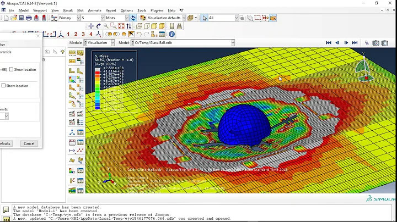The image size is (397, 222).
Task: Check the upper Show location box
Action: click(11, 69)
